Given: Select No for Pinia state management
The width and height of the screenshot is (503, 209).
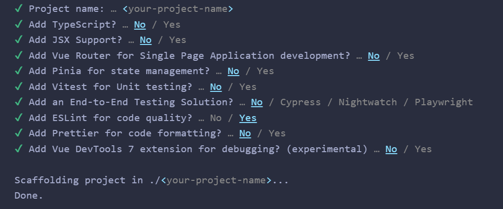Looking at the screenshot, I should tap(233, 71).
